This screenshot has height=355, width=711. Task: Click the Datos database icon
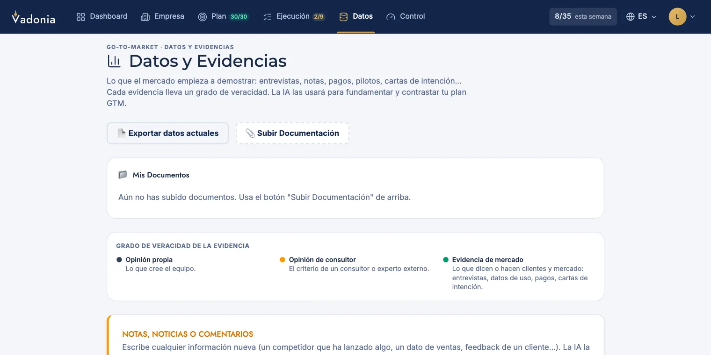pyautogui.click(x=343, y=17)
